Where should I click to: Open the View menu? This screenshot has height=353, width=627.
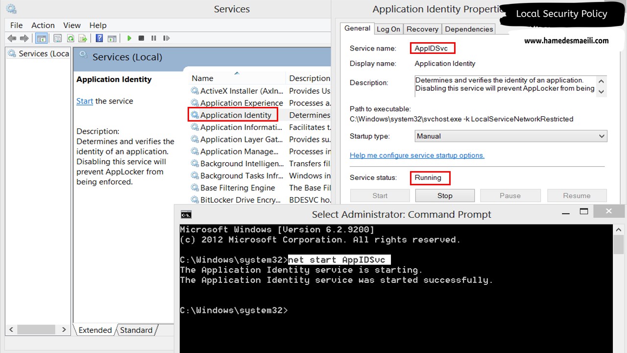(72, 25)
